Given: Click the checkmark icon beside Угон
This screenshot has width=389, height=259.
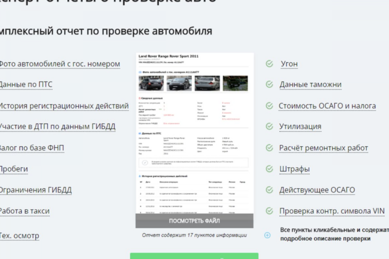Looking at the screenshot, I should point(269,64).
